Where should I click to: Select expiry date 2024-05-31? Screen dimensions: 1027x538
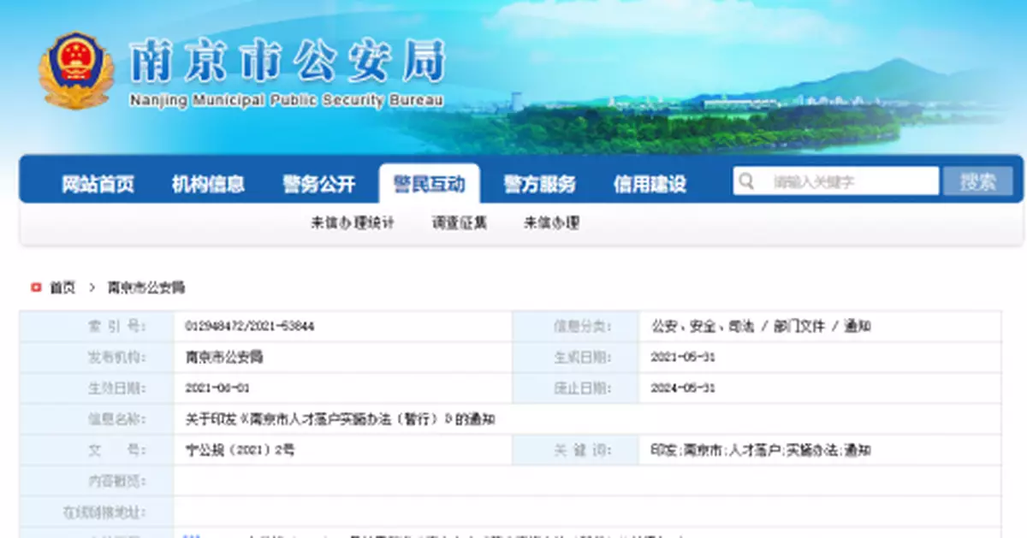click(x=683, y=388)
